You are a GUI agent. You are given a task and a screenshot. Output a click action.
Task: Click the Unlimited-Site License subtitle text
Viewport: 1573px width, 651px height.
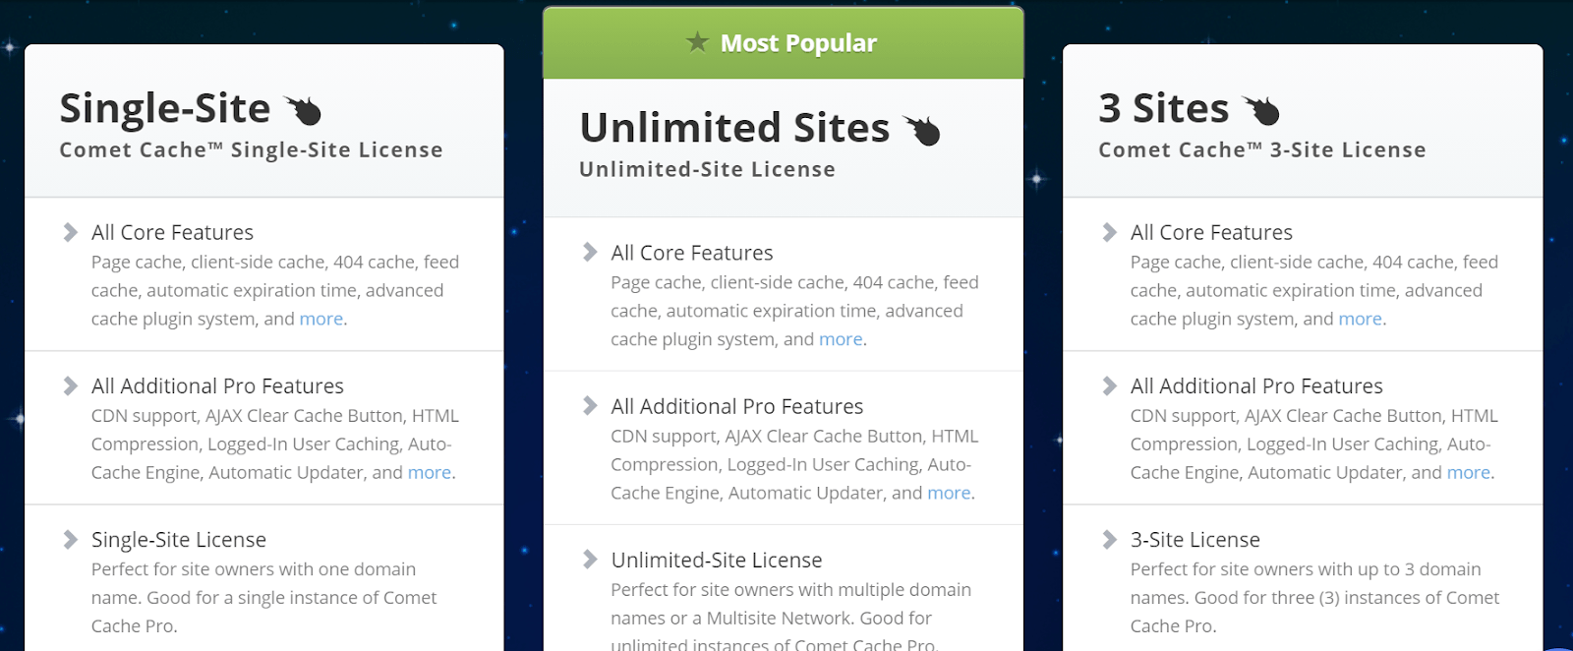click(x=707, y=168)
